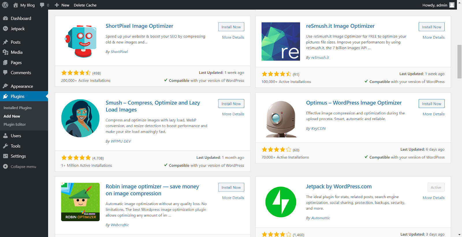Click the Dashboard gauge icon

[x=5, y=18]
